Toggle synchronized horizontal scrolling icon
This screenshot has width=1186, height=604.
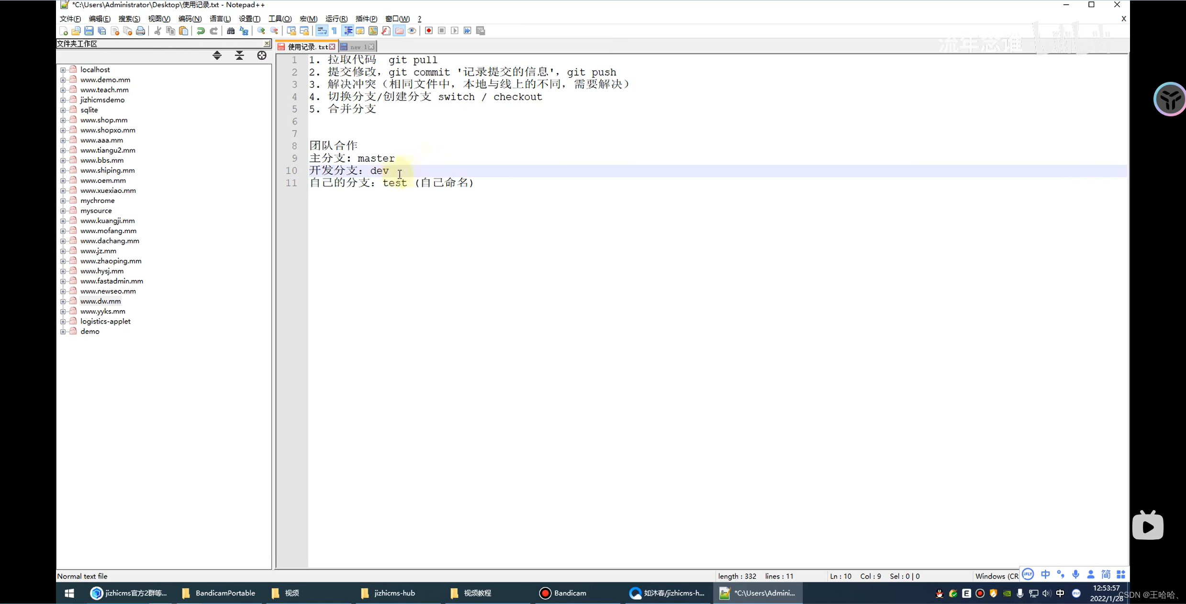point(304,31)
